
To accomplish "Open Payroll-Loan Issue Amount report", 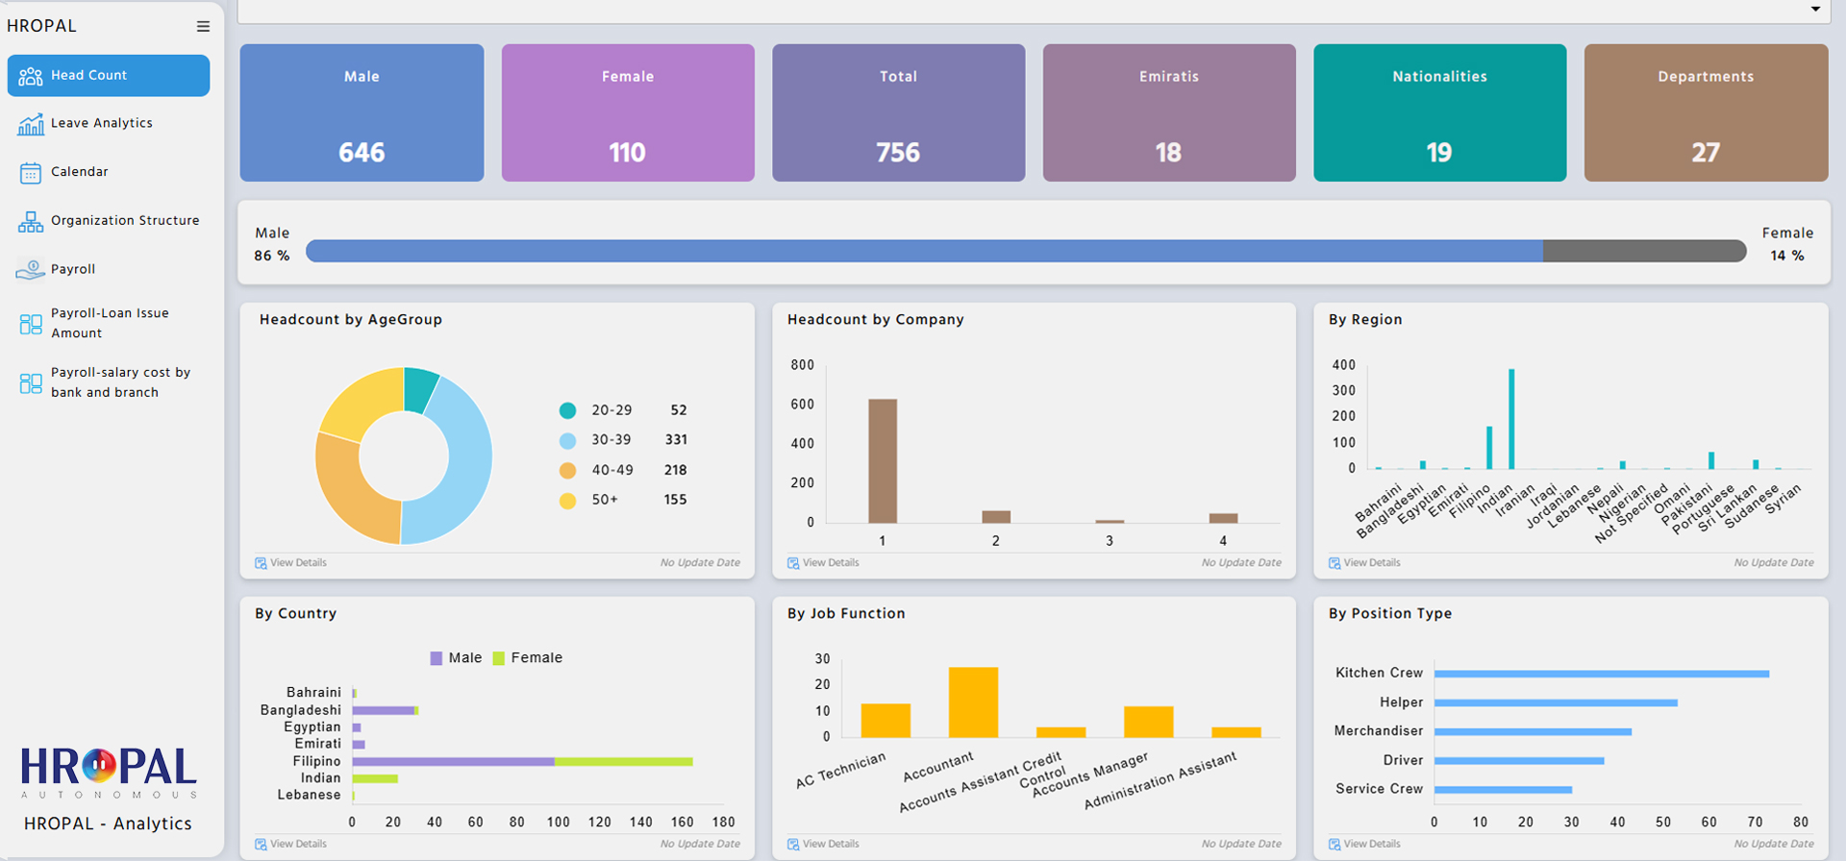I will (110, 323).
